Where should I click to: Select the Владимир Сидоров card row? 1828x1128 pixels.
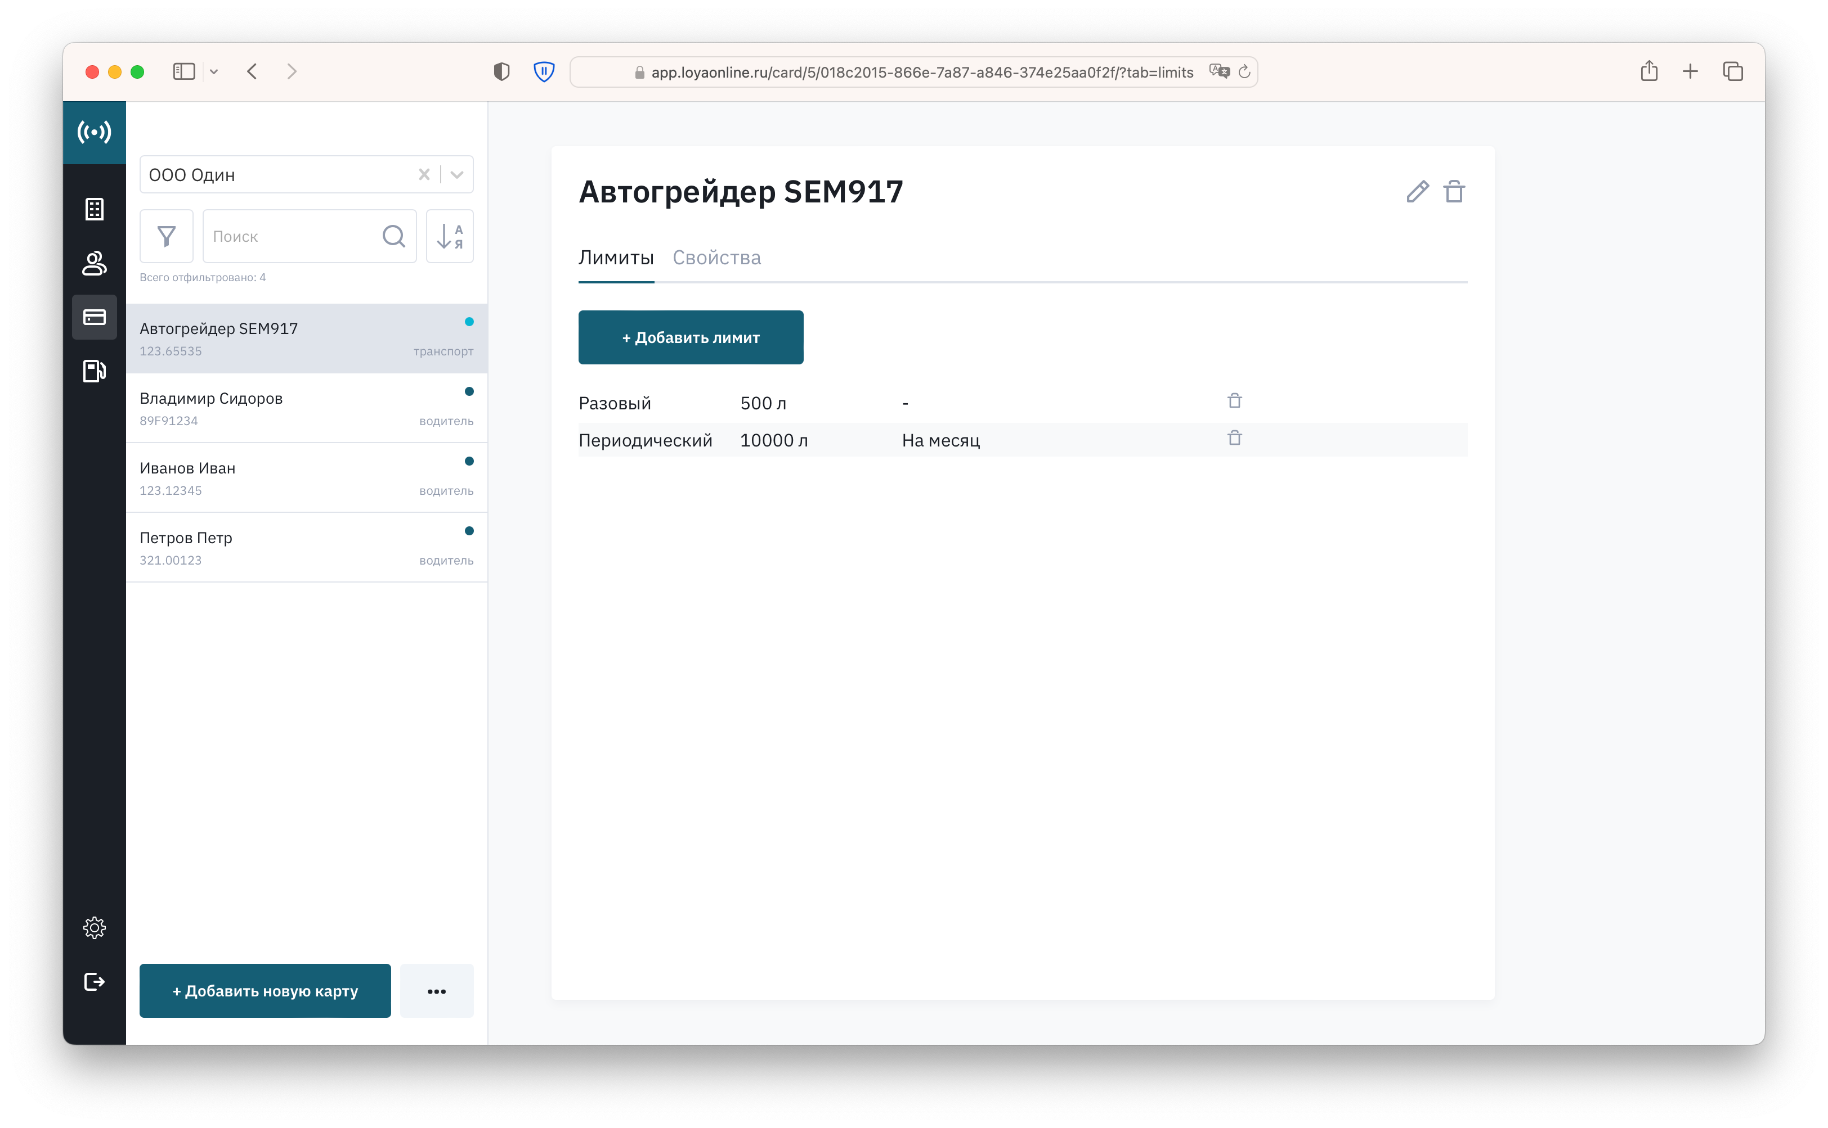coord(307,408)
